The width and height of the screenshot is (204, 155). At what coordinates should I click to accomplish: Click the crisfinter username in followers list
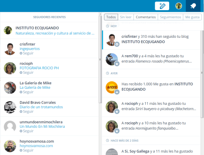point(28,44)
